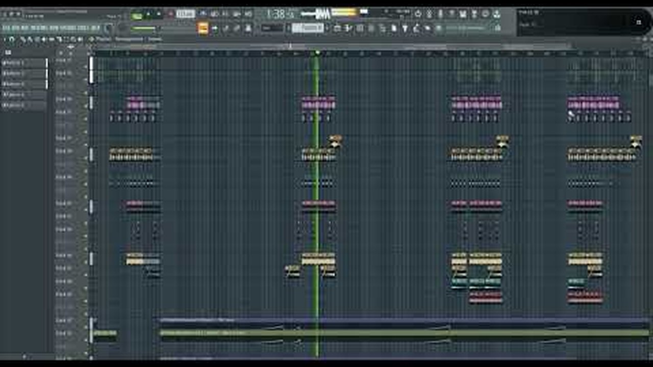
Task: Select the Slice tool
Action: coord(59,39)
